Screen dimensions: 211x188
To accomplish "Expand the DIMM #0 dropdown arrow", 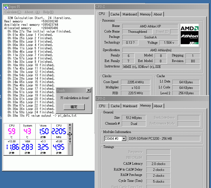I will (x=124, y=139).
